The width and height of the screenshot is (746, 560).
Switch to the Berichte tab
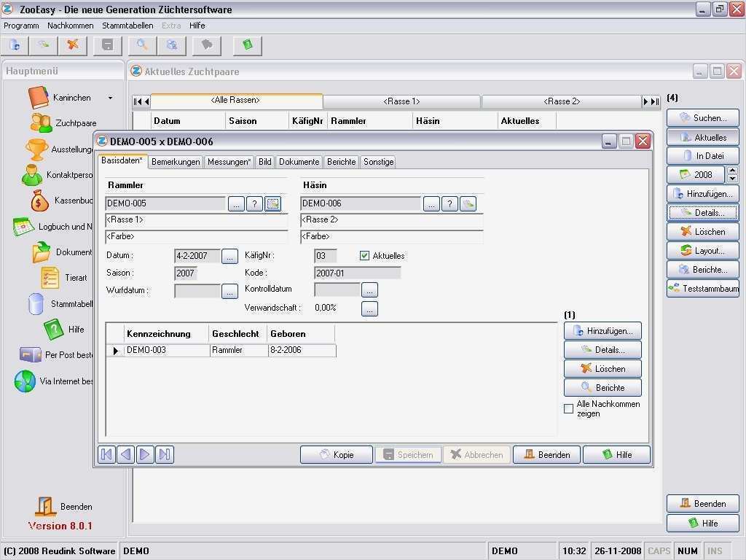341,162
